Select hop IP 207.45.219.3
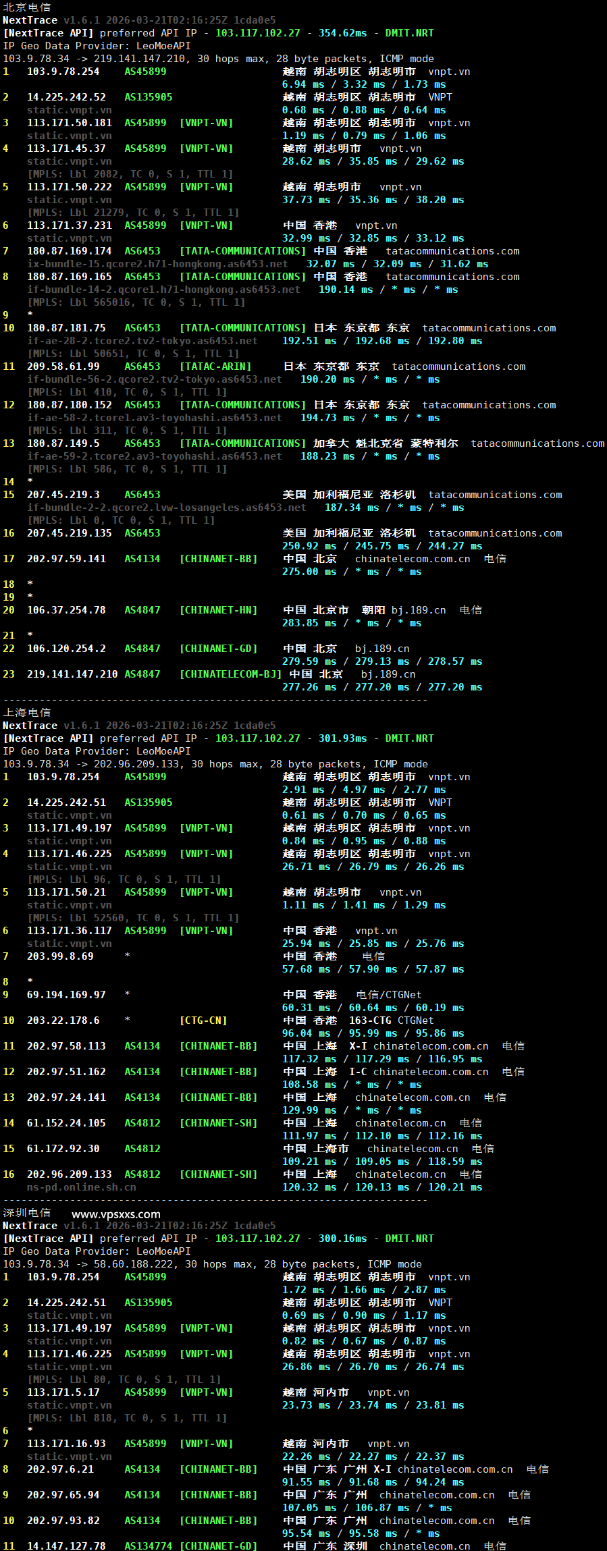Screen dimensions: 607x1551 point(63,495)
